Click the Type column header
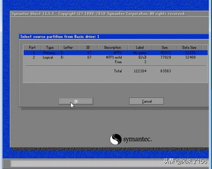212x169 pixels. tap(50, 48)
